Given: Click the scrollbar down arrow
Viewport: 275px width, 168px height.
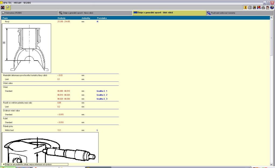Looking at the screenshot, I should [x=271, y=164].
